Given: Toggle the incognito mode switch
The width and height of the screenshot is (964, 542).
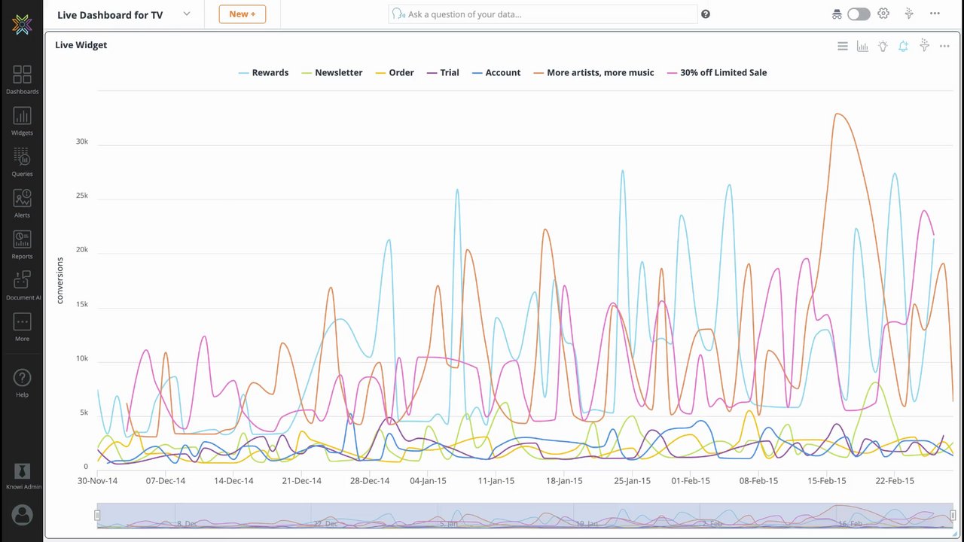Looking at the screenshot, I should (858, 14).
